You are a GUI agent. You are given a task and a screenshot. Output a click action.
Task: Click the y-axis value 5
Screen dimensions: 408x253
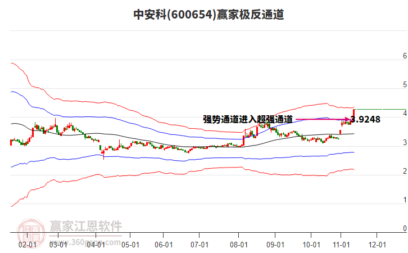(x=405, y=84)
